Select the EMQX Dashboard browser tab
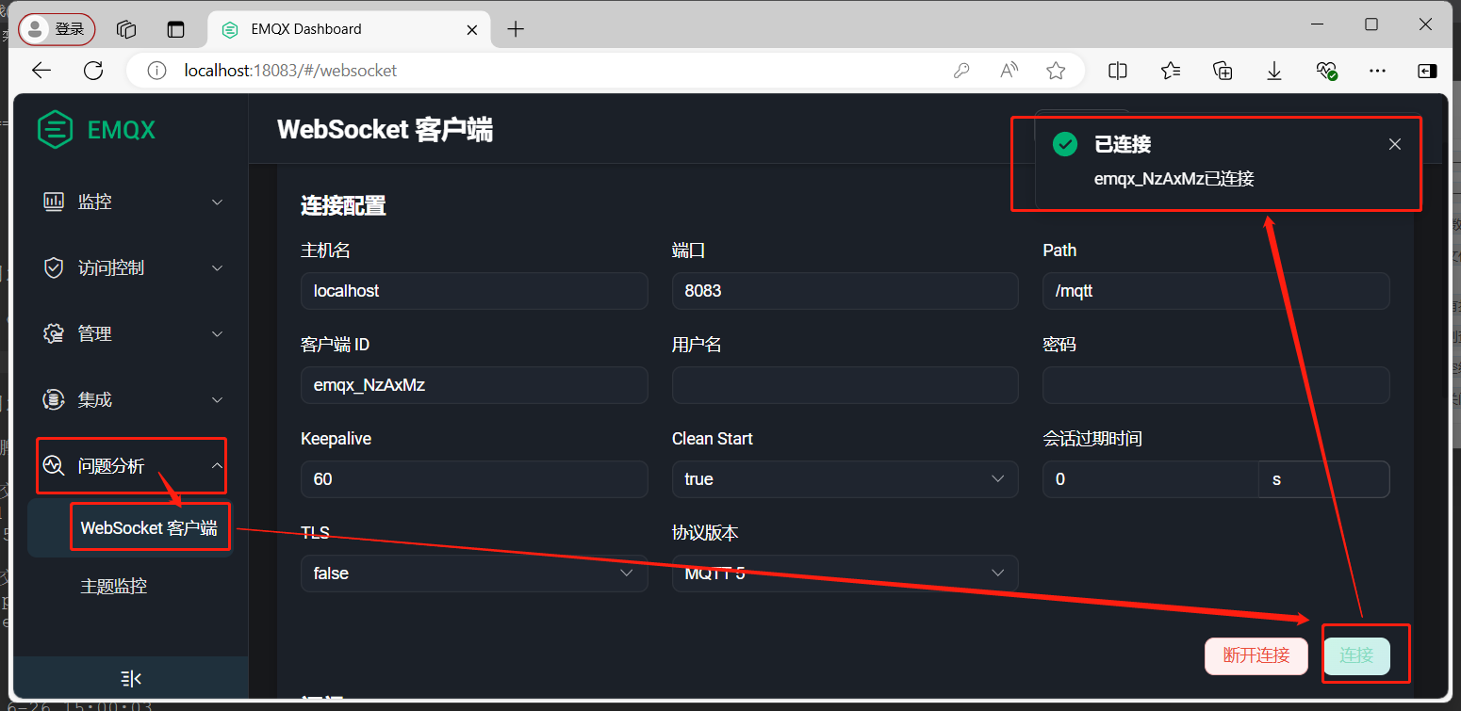Viewport: 1461px width, 711px height. pyautogui.click(x=349, y=29)
